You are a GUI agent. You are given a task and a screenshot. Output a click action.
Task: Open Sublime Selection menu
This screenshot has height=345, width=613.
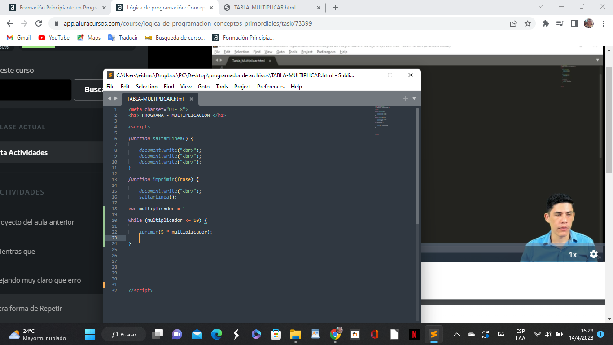click(147, 87)
